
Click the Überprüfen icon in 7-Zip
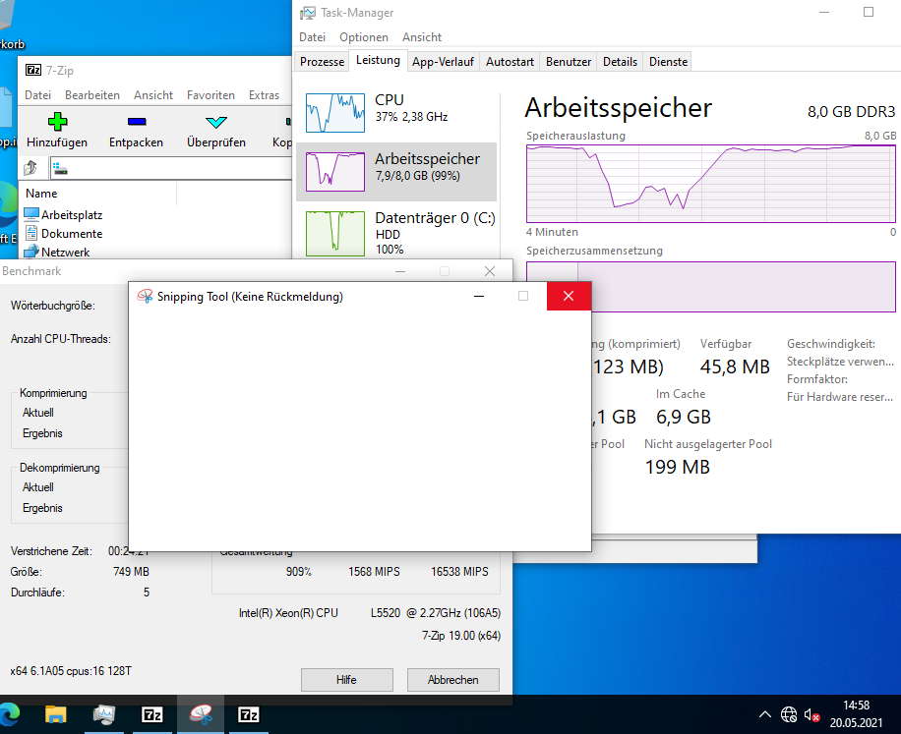[x=216, y=122]
